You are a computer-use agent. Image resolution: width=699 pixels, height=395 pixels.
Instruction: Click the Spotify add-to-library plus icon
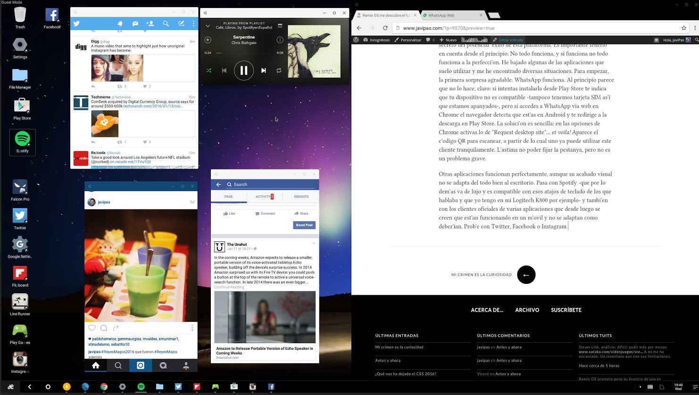[208, 40]
